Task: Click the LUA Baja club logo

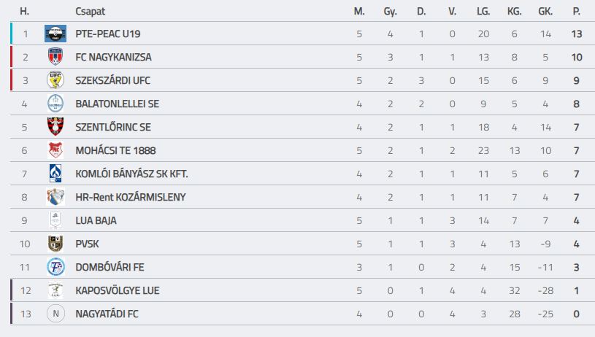Action: coord(55,220)
